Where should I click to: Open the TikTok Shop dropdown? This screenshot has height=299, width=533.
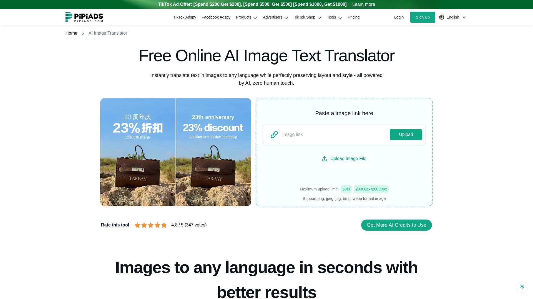pyautogui.click(x=307, y=17)
